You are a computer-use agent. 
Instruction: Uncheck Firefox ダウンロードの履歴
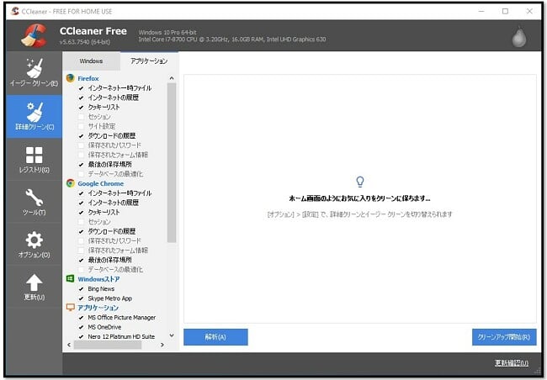81,136
